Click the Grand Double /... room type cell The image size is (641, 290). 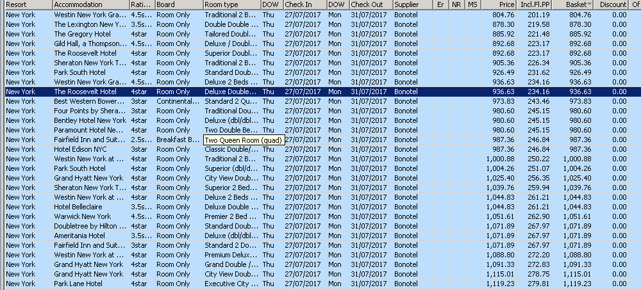pyautogui.click(x=232, y=264)
